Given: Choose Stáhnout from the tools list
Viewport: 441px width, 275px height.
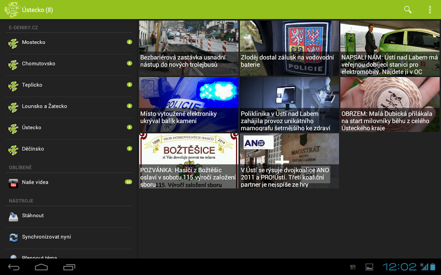Looking at the screenshot, I should click(69, 216).
